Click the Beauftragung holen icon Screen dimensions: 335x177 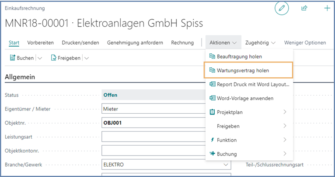pyautogui.click(x=212, y=56)
